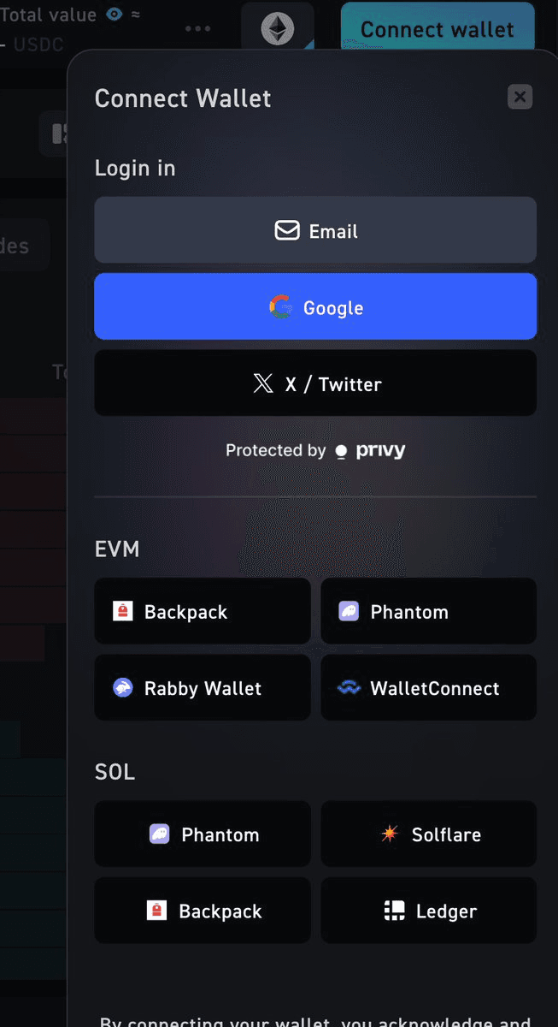Viewport: 558px width, 1027px height.
Task: Select Phantom wallet under EVM
Action: (428, 611)
